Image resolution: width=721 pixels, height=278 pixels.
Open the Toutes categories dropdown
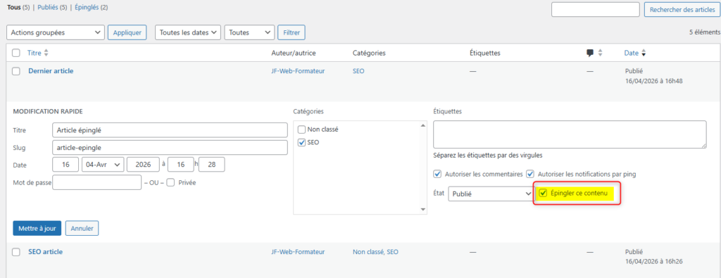tap(250, 32)
